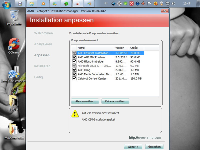
Task: Select the Bilder folder on desktop
Action: (14, 103)
